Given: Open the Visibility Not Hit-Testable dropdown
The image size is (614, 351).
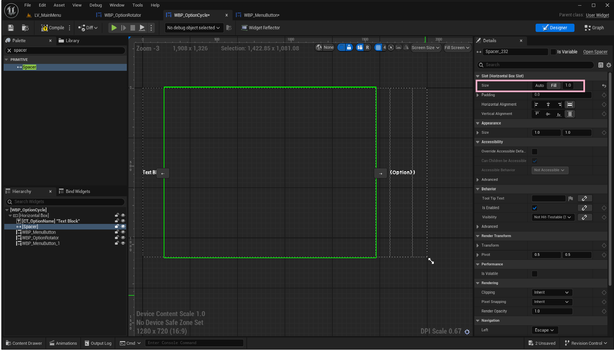Looking at the screenshot, I should (x=553, y=217).
